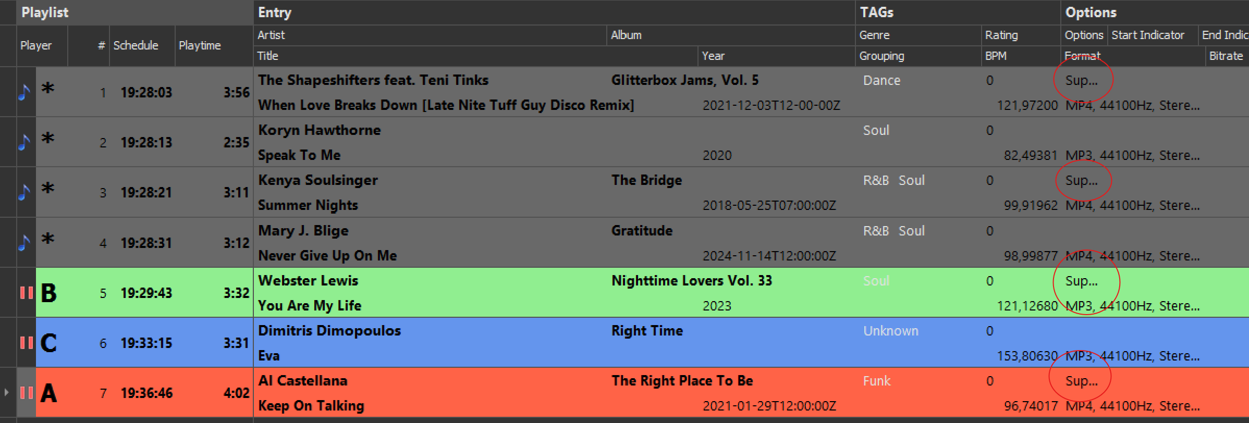Select player B indicator on track 5
The image size is (1249, 423).
pos(49,293)
